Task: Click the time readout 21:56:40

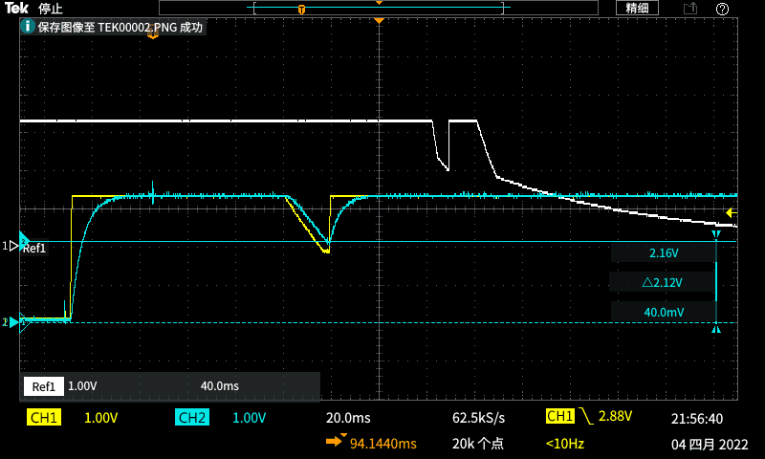Action: (697, 419)
